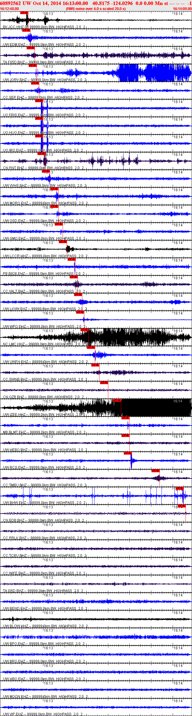Click the UW.BEND.EHZ station label

(15, 609)
